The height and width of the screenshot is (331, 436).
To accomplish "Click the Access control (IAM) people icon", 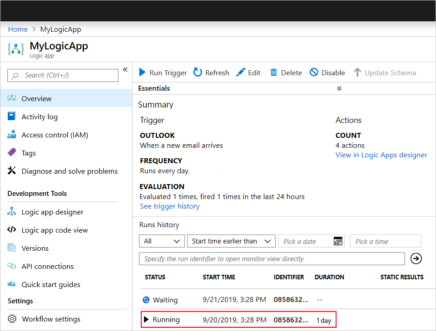I will pos(11,134).
